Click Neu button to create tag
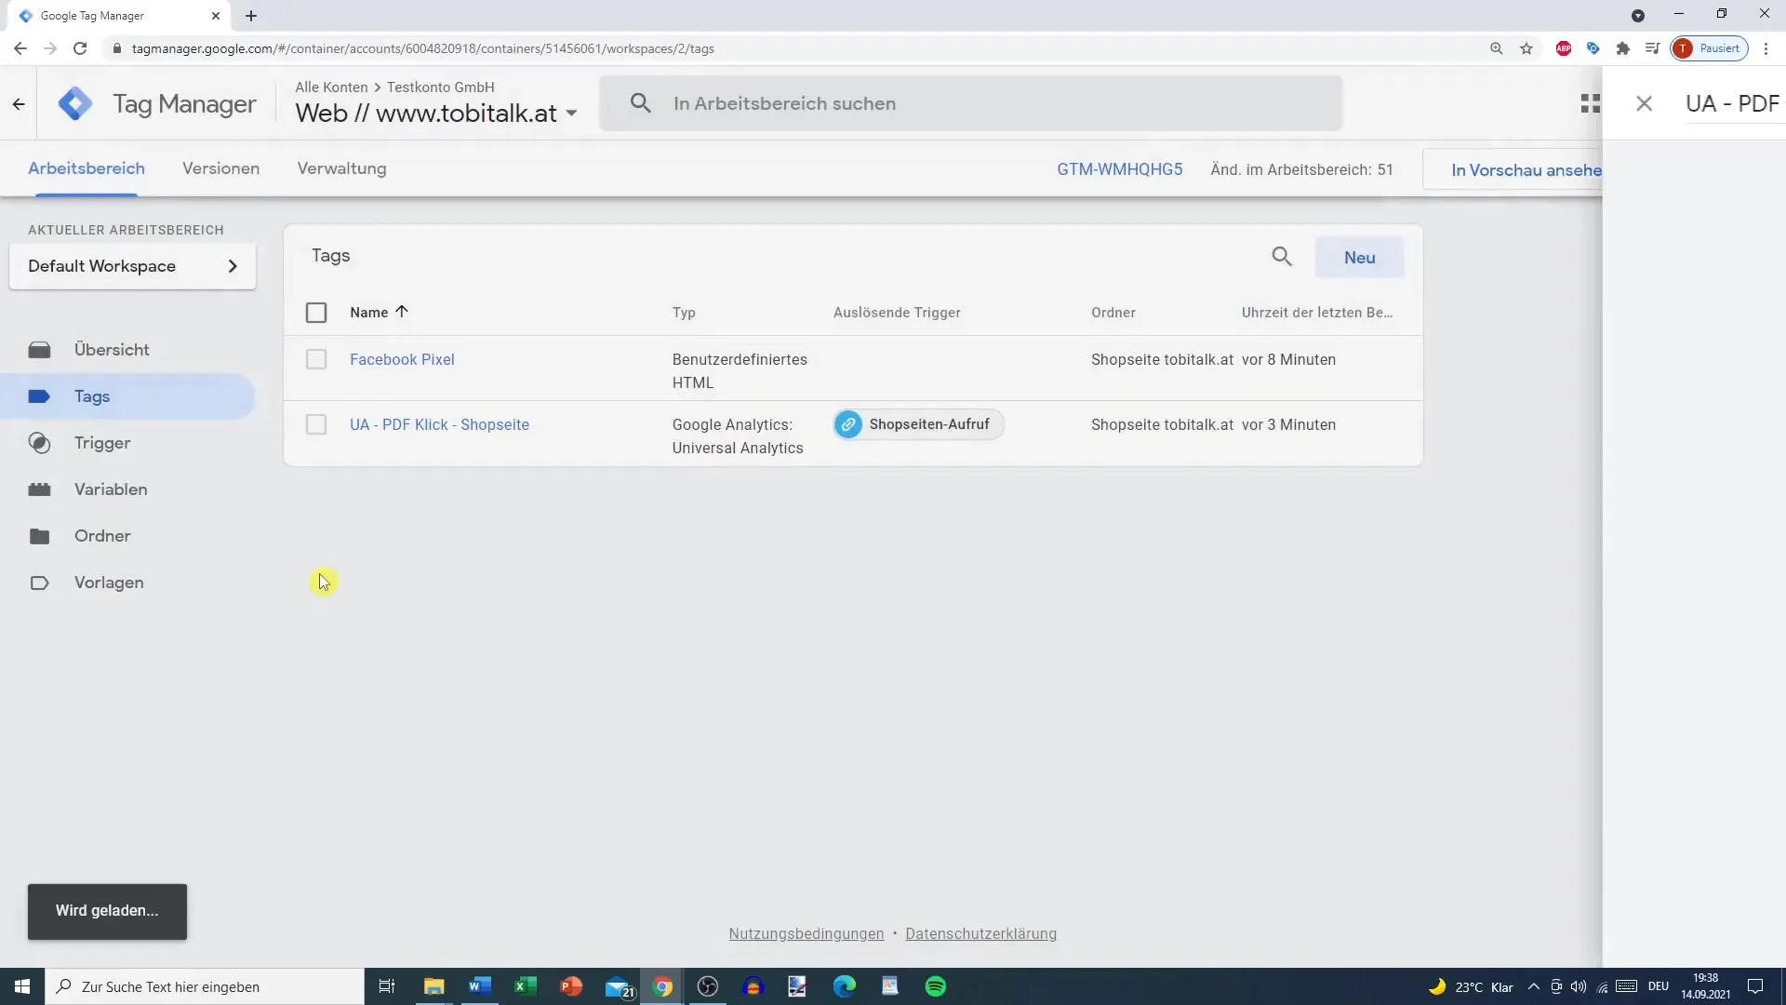This screenshot has height=1005, width=1786. point(1359,257)
